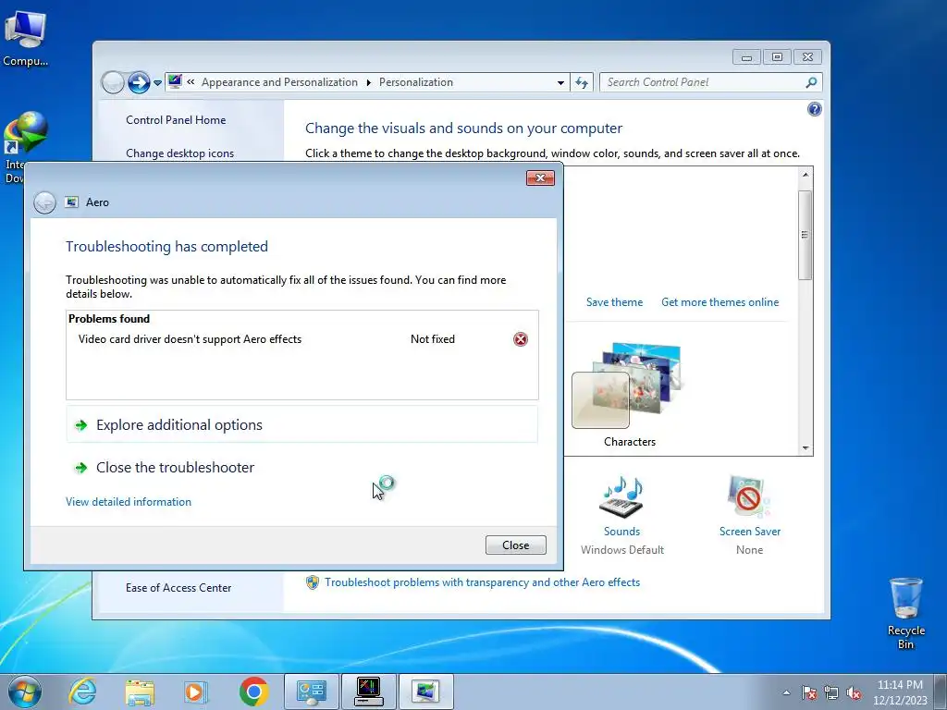Switch to Control Panel taskbar button

point(312,692)
